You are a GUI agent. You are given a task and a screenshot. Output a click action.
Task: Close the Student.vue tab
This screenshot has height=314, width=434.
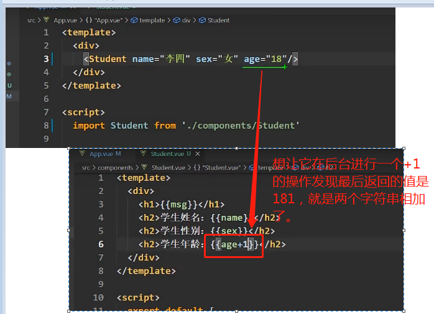197,154
